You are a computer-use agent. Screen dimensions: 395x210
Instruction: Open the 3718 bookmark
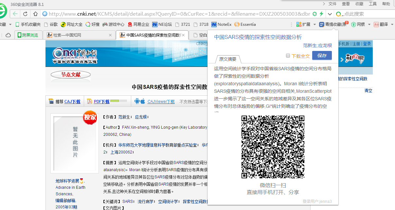point(201,24)
